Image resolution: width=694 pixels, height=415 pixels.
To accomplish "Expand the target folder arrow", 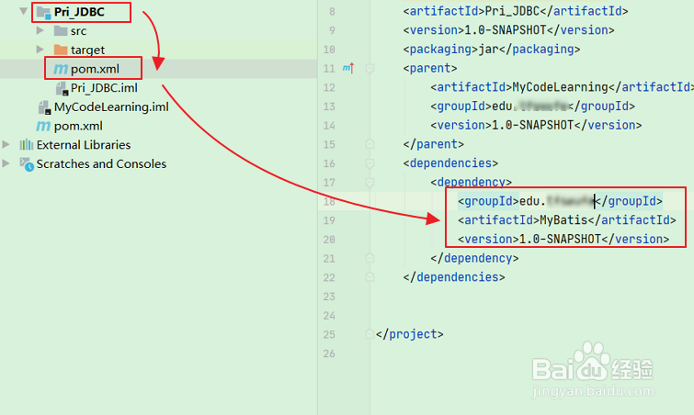I will (40, 49).
